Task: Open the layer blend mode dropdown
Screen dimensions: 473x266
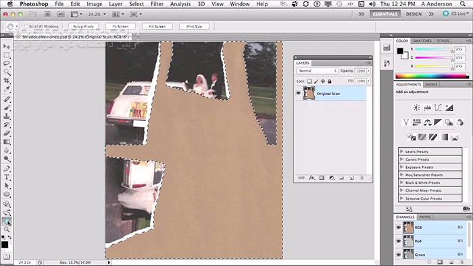Action: tap(317, 71)
